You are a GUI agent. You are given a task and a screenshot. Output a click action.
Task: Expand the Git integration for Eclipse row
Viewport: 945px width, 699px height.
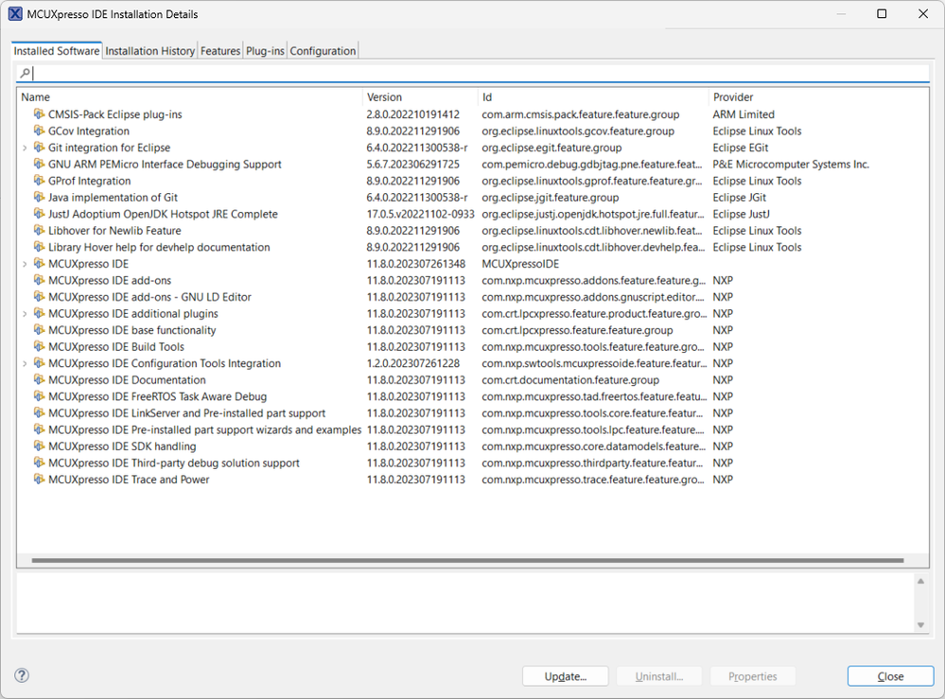tap(25, 148)
